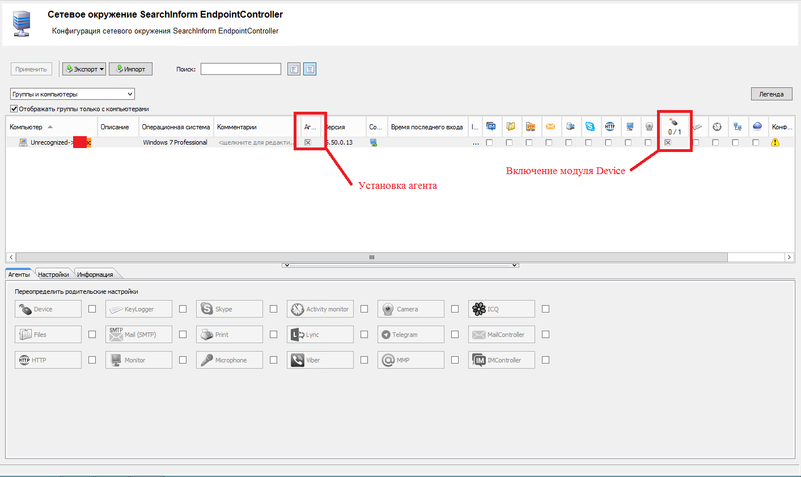
Task: Toggle the Device module checkbox in computer row
Action: [668, 142]
